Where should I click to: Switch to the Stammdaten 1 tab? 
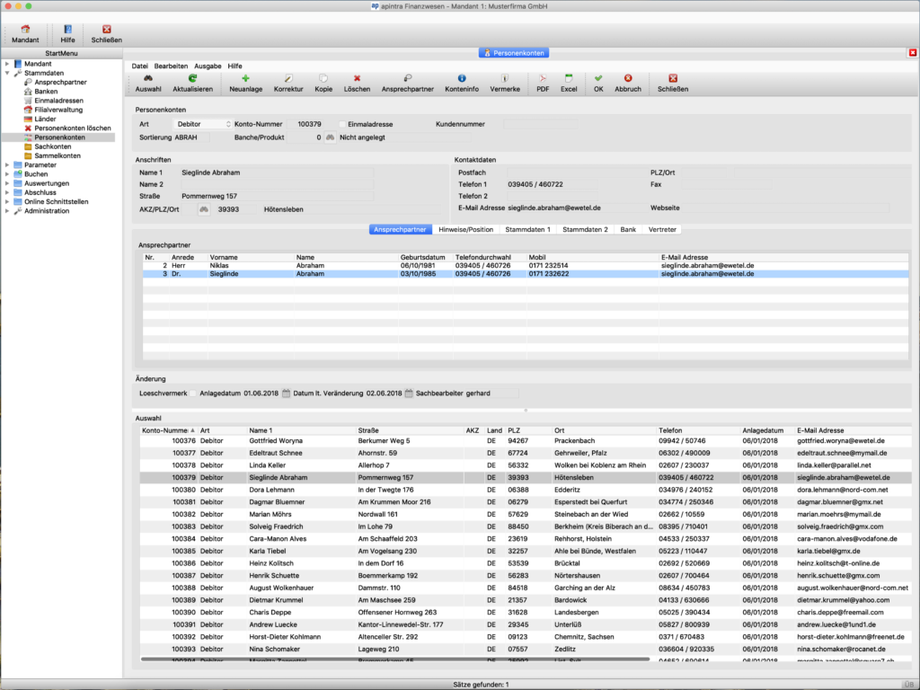pos(527,230)
